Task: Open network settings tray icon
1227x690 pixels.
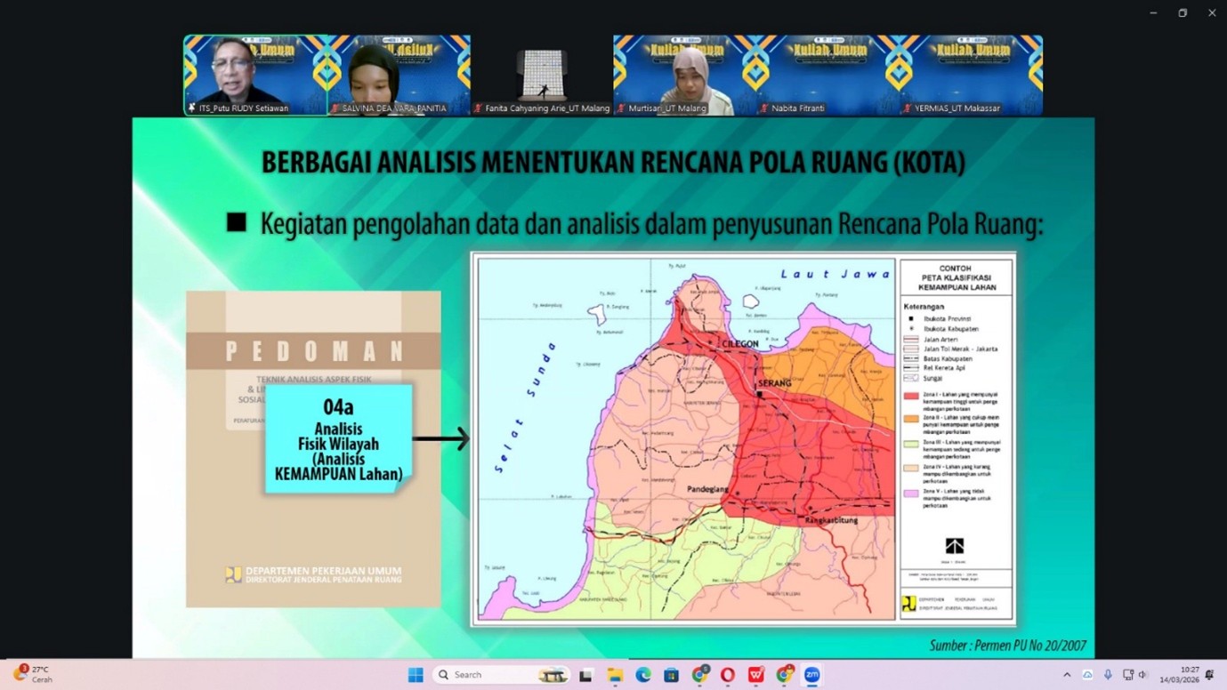Action: [1128, 675]
